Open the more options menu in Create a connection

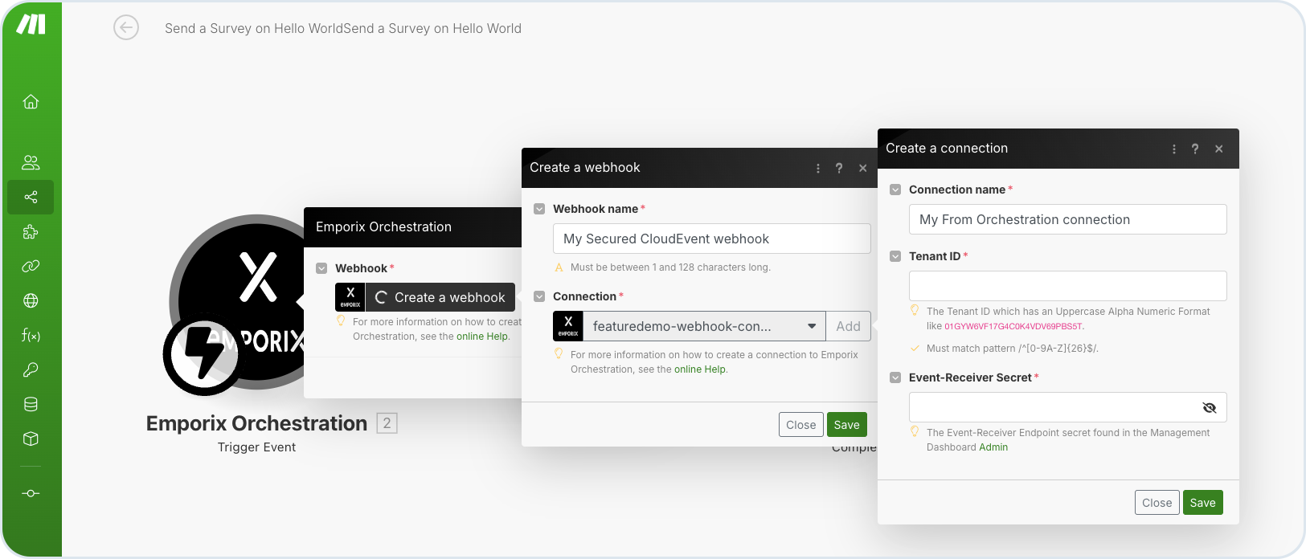pyautogui.click(x=1174, y=149)
